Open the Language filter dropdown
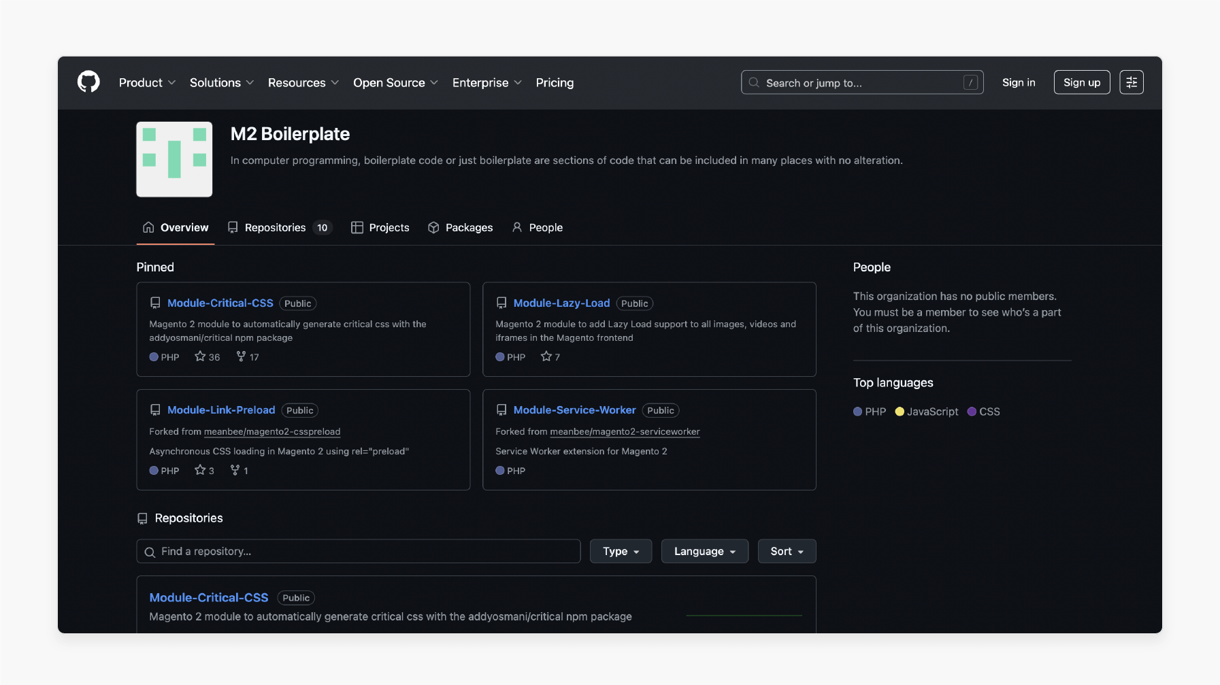This screenshot has height=685, width=1220. click(705, 551)
